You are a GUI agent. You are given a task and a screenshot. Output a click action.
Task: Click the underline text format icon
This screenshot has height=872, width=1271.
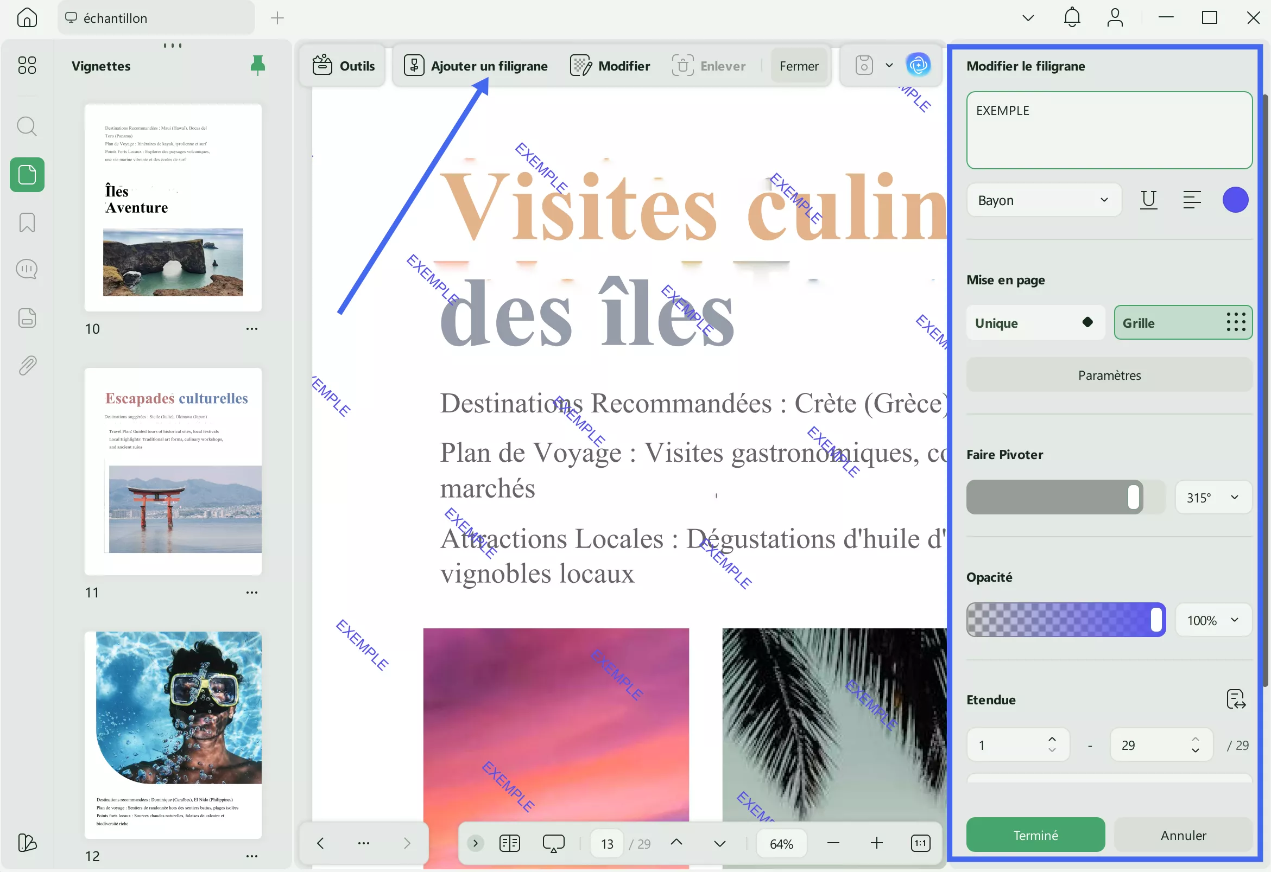[1148, 200]
